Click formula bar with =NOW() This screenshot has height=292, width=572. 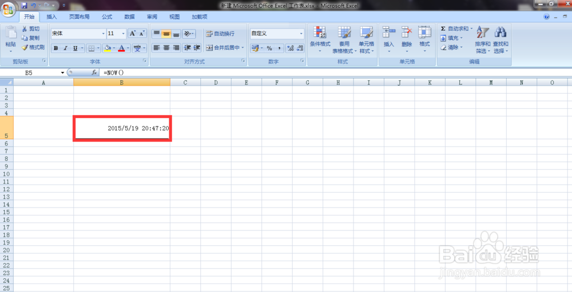click(x=336, y=73)
